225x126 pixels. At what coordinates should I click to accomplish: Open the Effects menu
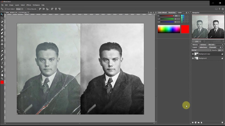tap(29, 5)
